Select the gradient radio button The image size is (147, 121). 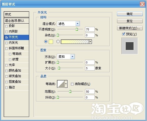coord(58,42)
